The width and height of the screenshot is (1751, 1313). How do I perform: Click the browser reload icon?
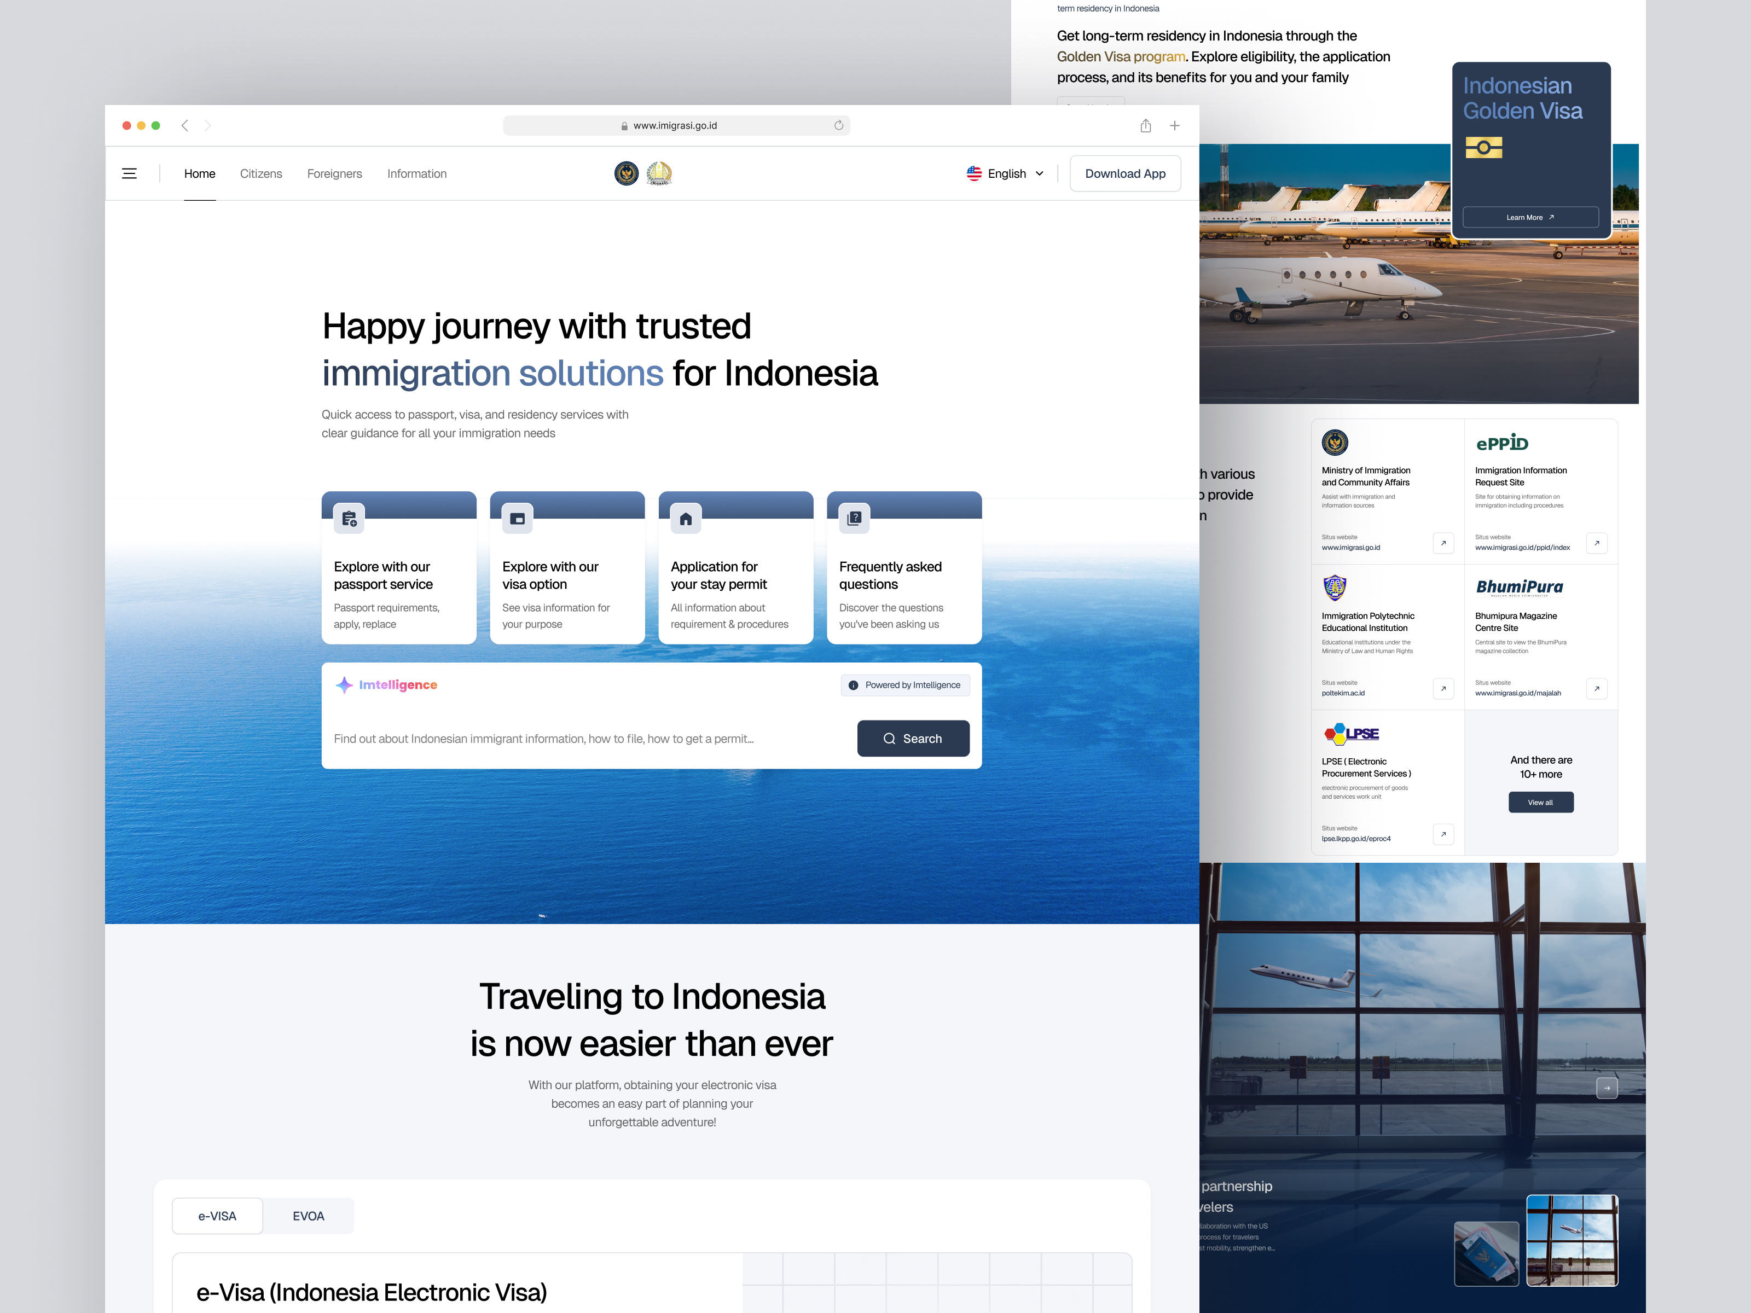(x=838, y=125)
